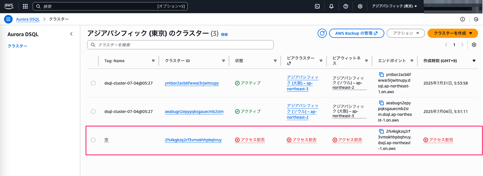Open cluster link aeabugn2epypqksgauecmb2sim
The height and width of the screenshot is (176, 483).
194,112
